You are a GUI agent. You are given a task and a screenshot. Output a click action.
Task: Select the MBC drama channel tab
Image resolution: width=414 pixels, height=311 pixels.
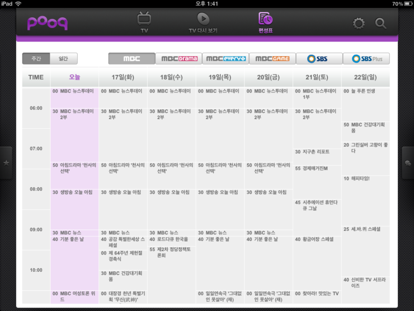point(178,58)
